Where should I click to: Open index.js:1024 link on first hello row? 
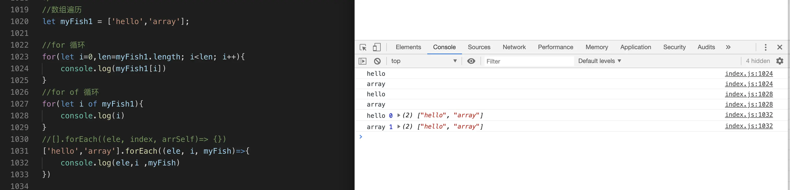point(749,74)
